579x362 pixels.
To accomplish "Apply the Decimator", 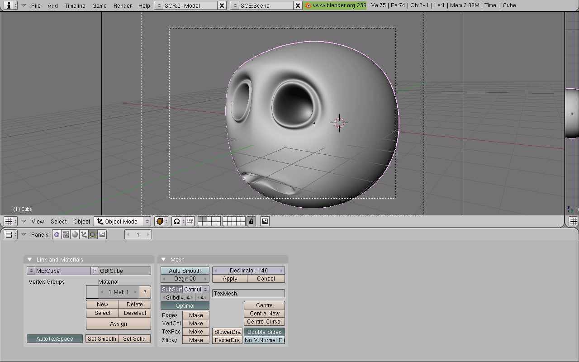I will coord(230,279).
